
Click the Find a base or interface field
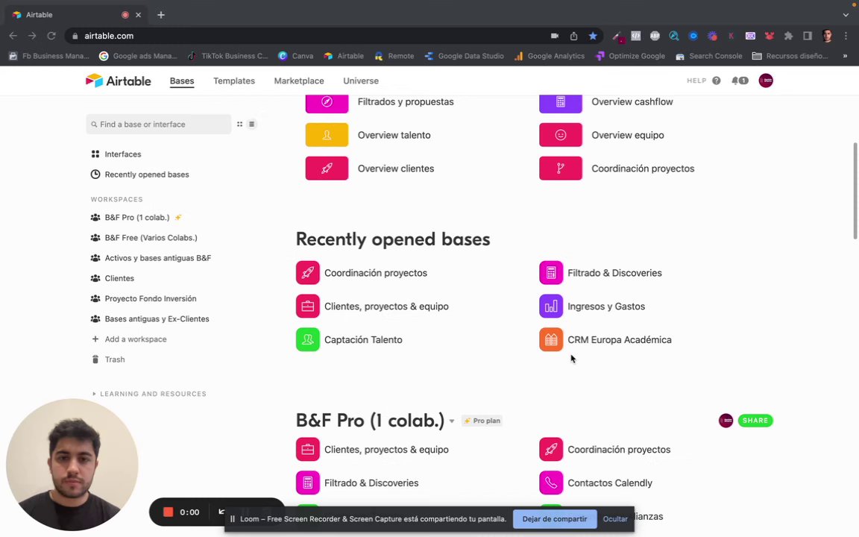click(158, 125)
